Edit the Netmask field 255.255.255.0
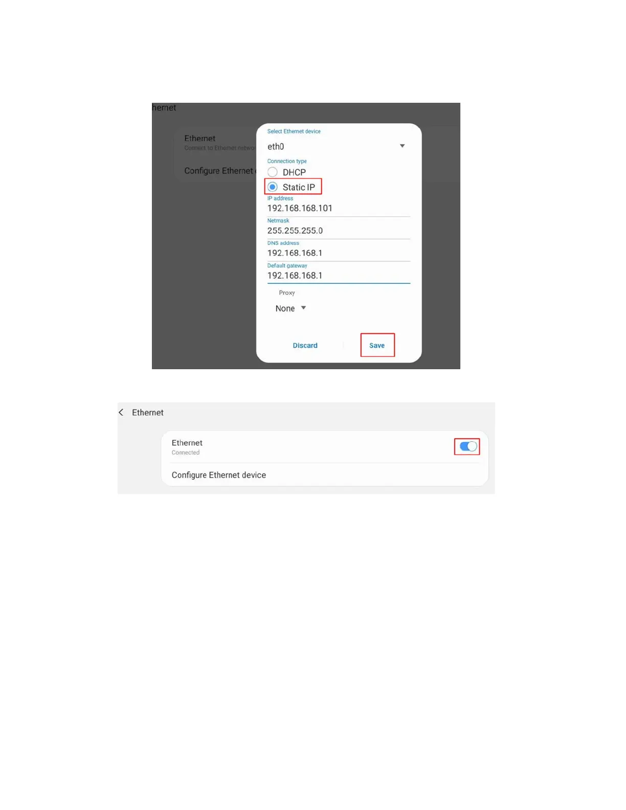This screenshot has height=810, width=626. point(339,231)
